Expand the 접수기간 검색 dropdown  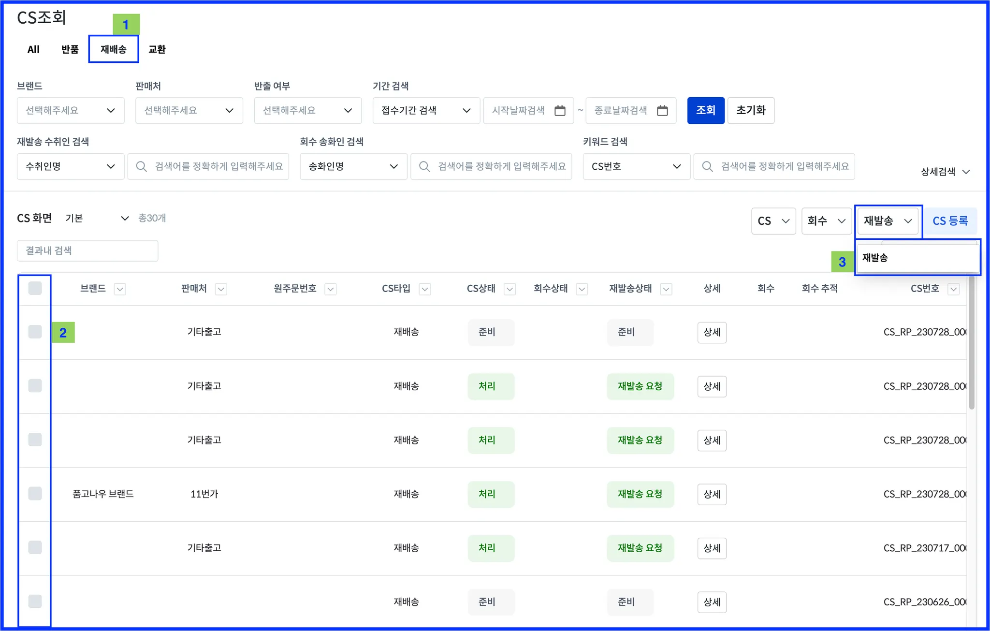click(x=426, y=111)
